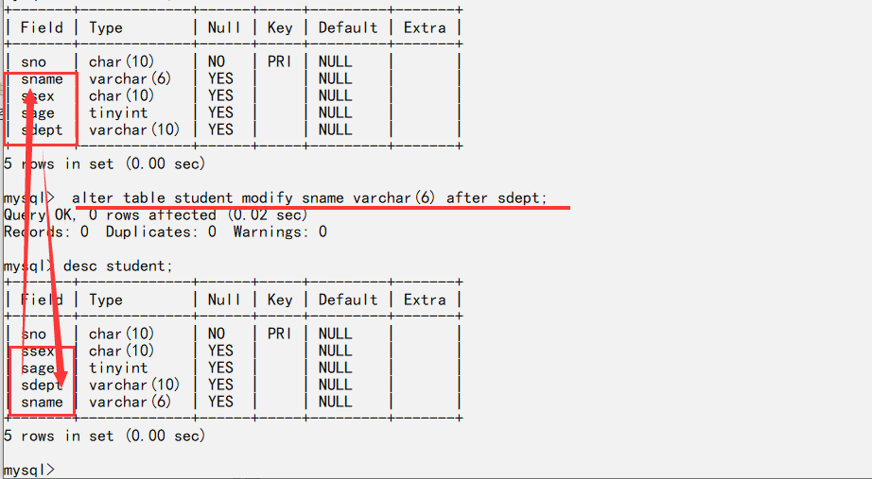This screenshot has width=872, height=479.
Task: Click 'sdept' field in top table
Action: pos(42,129)
